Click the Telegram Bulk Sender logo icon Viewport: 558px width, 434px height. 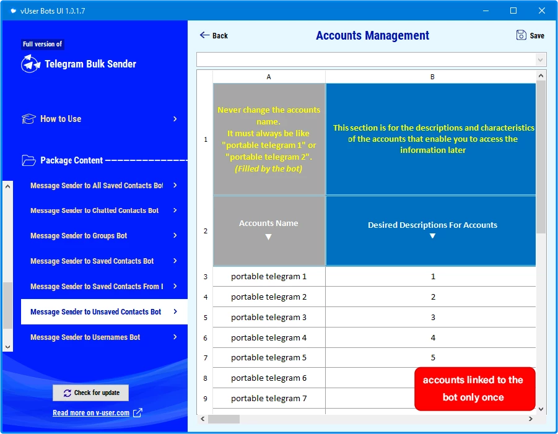point(30,64)
